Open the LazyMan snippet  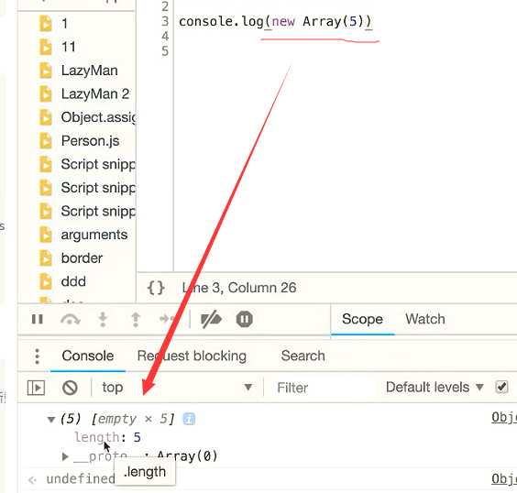89,71
